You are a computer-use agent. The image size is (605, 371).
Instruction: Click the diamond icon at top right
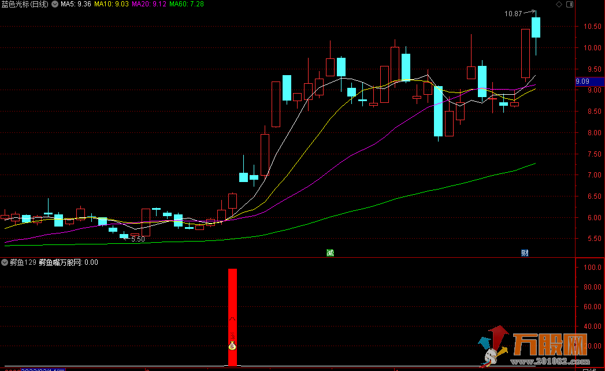point(559,4)
